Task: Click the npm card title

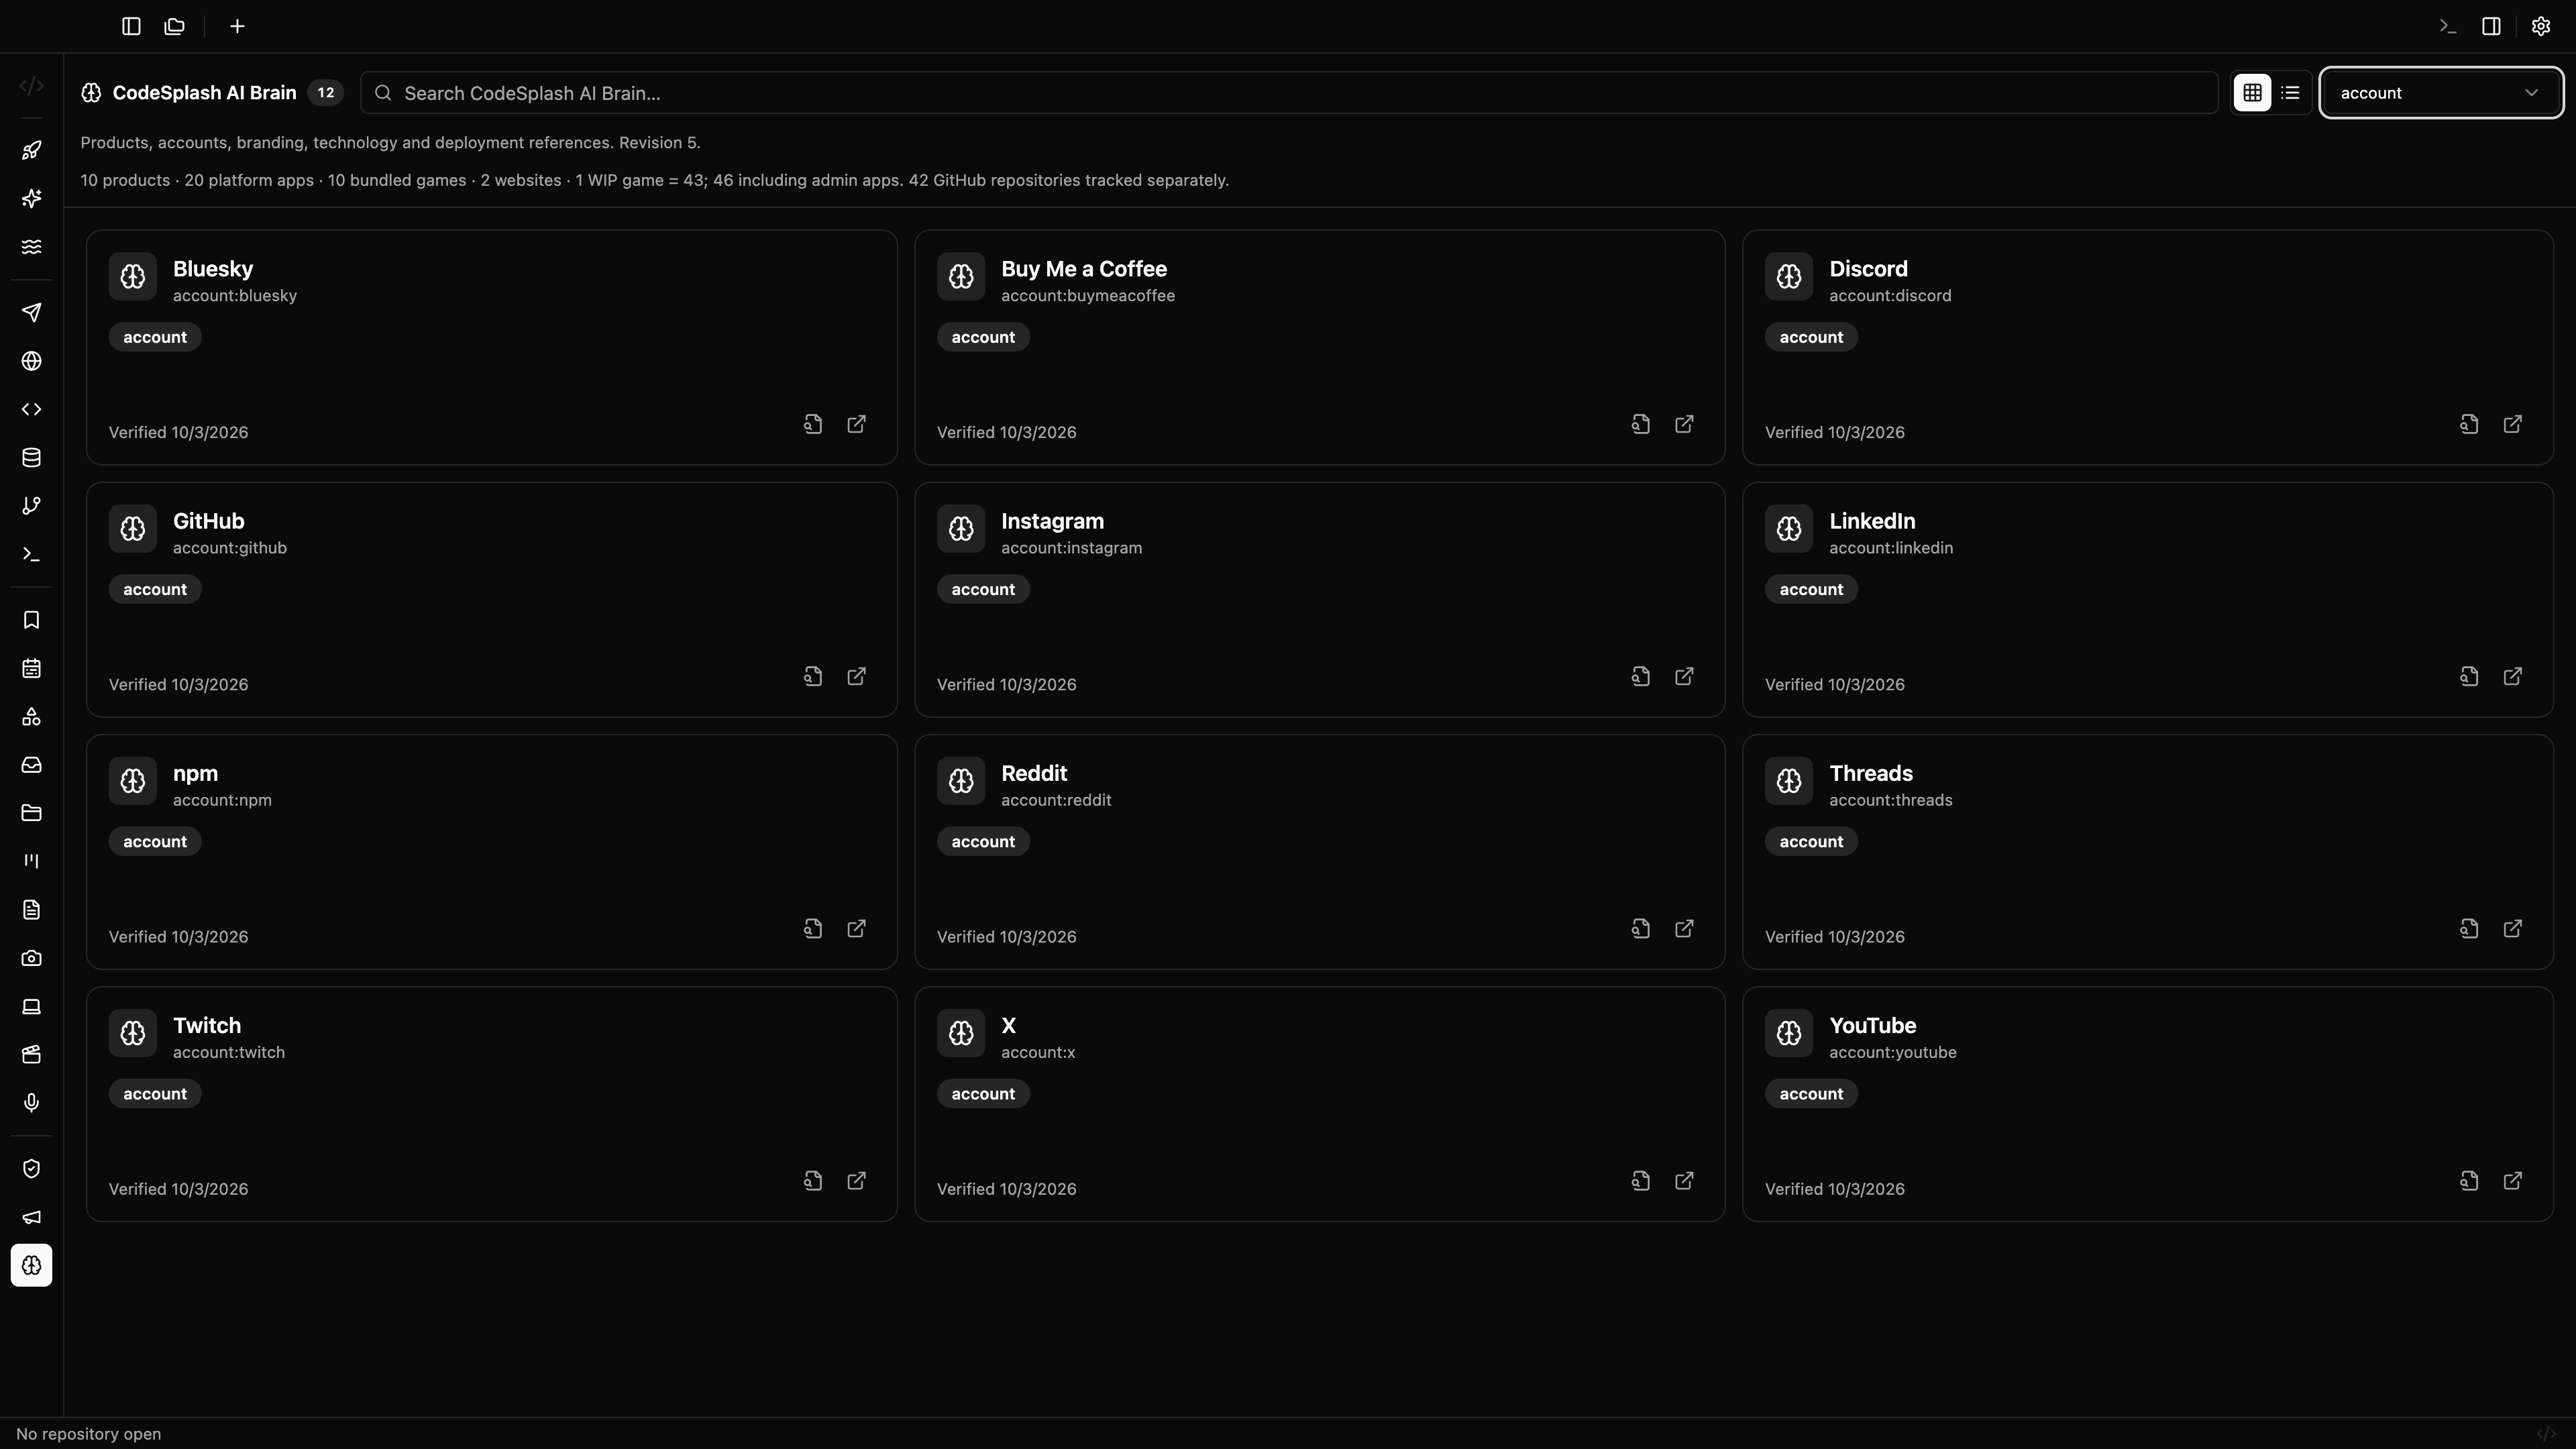Action: (x=195, y=773)
